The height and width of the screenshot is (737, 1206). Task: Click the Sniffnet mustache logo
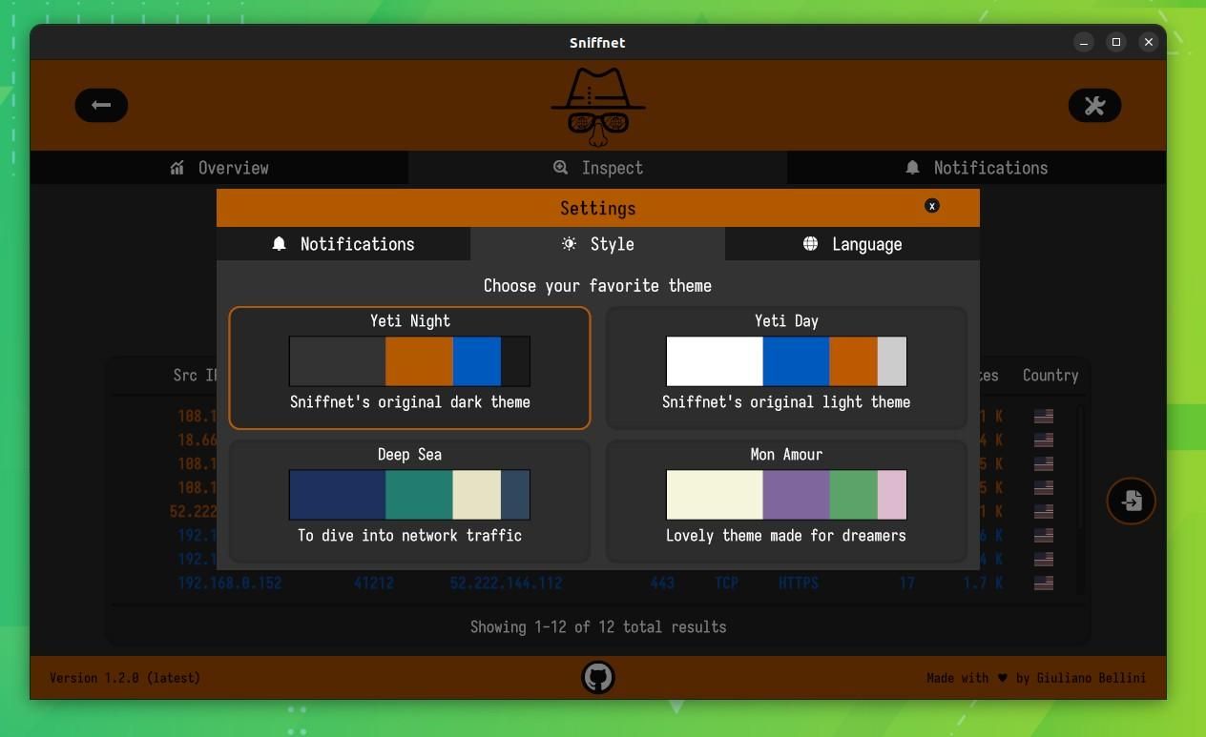(x=597, y=105)
